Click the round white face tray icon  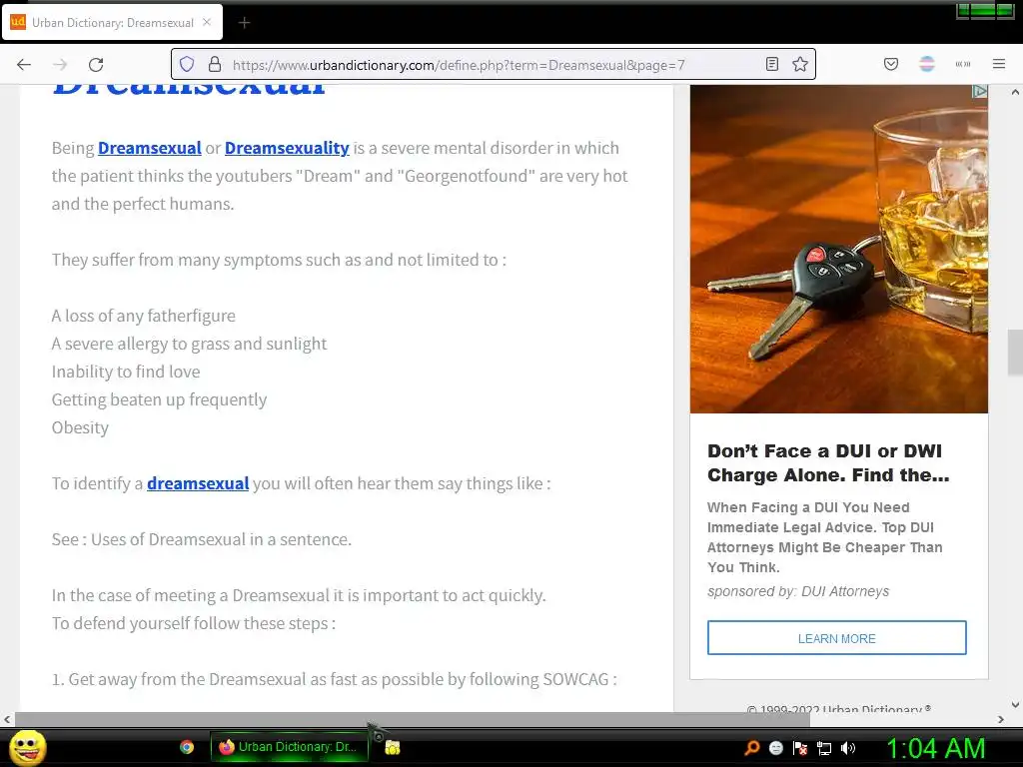coord(776,748)
